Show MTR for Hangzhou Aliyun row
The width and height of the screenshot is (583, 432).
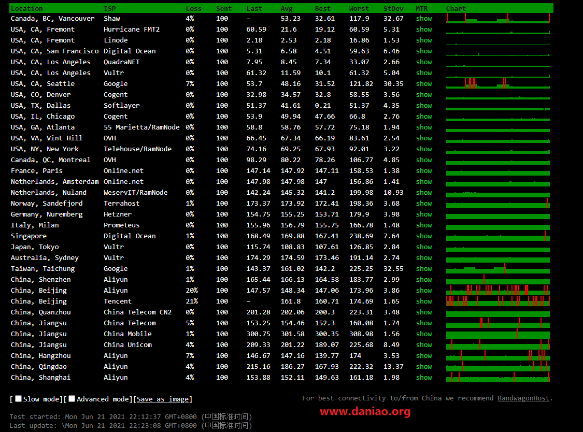coord(424,355)
